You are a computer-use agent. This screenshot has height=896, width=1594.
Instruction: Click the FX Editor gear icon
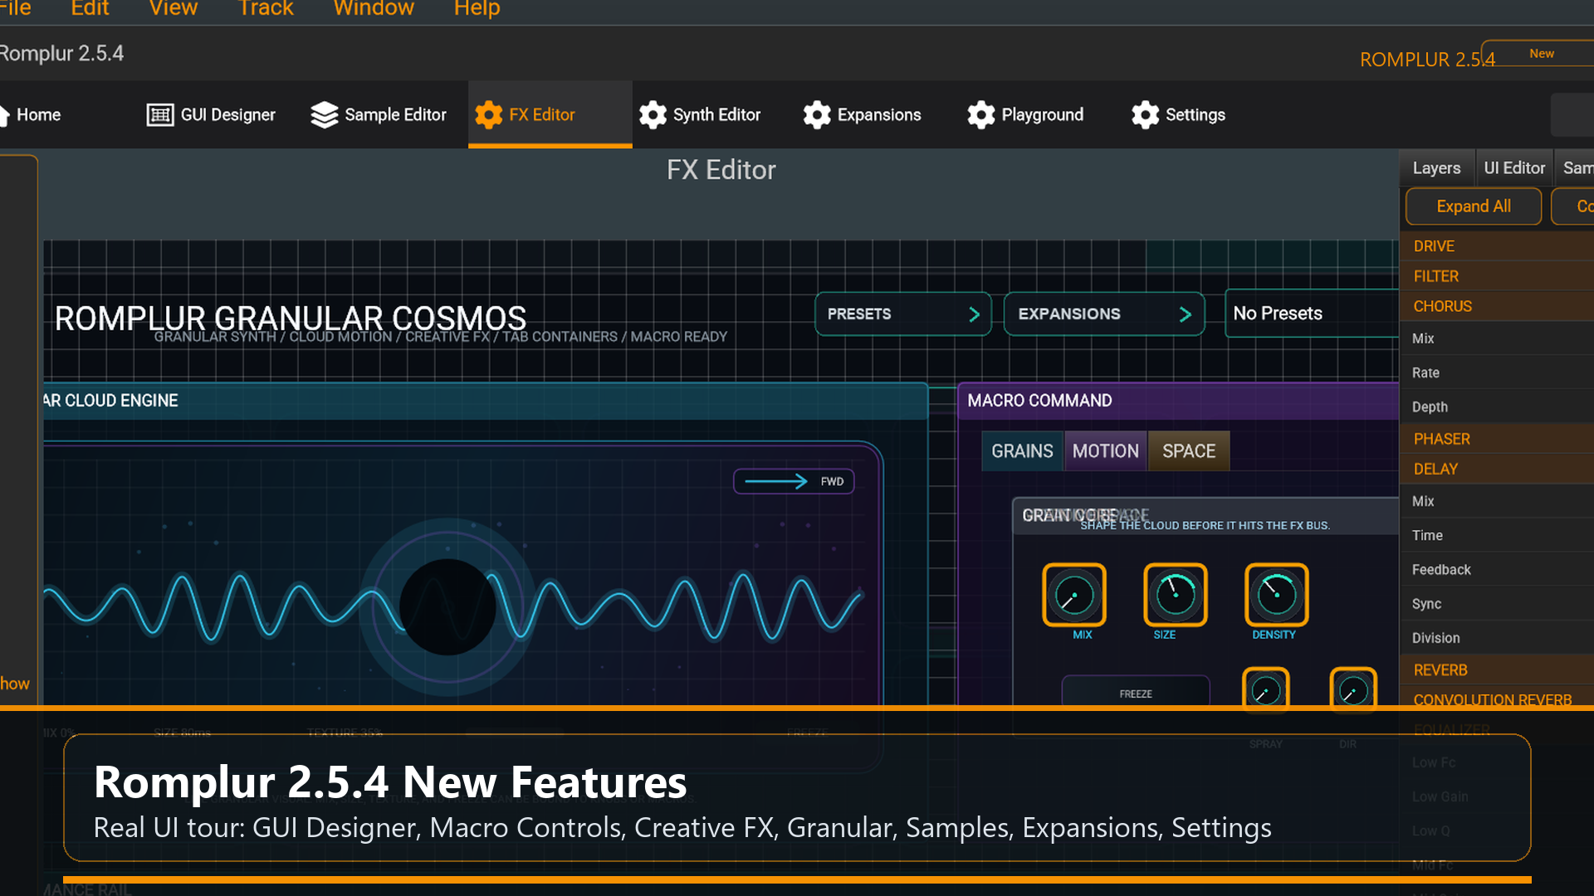pos(488,114)
